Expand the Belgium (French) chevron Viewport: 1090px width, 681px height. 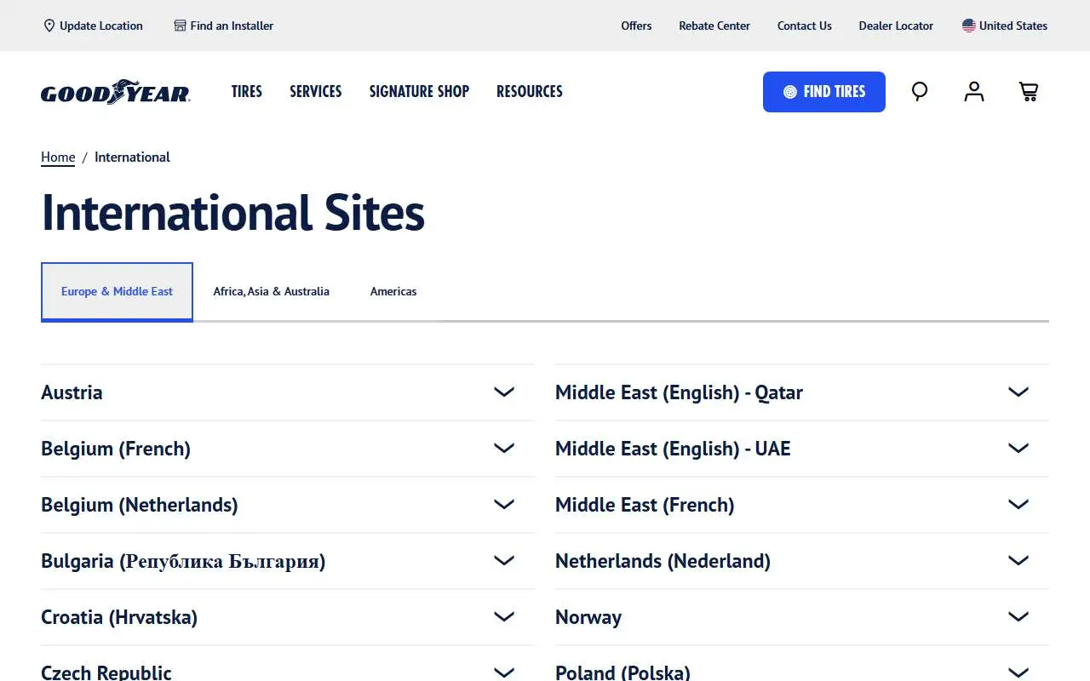pos(504,449)
